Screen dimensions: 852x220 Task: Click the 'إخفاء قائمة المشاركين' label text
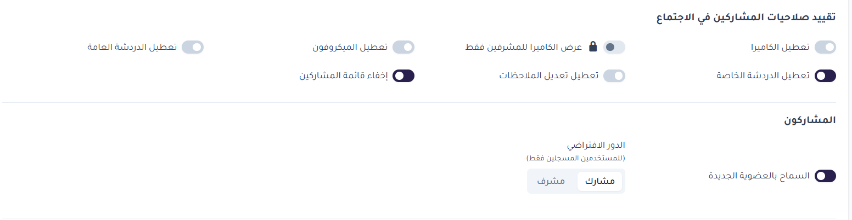coord(344,76)
